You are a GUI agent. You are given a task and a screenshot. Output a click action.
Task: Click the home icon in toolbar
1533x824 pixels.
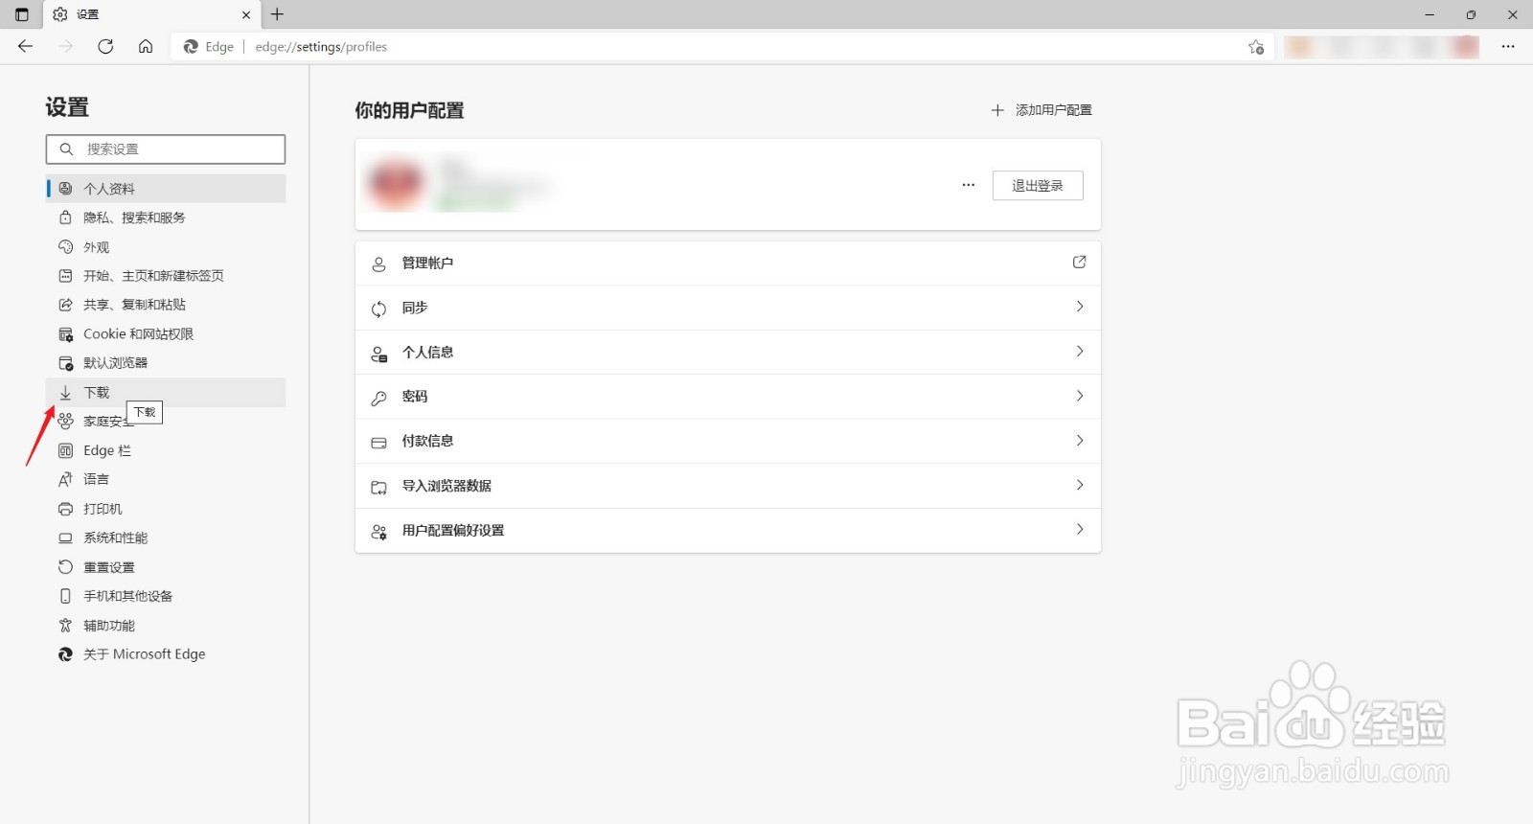click(146, 46)
